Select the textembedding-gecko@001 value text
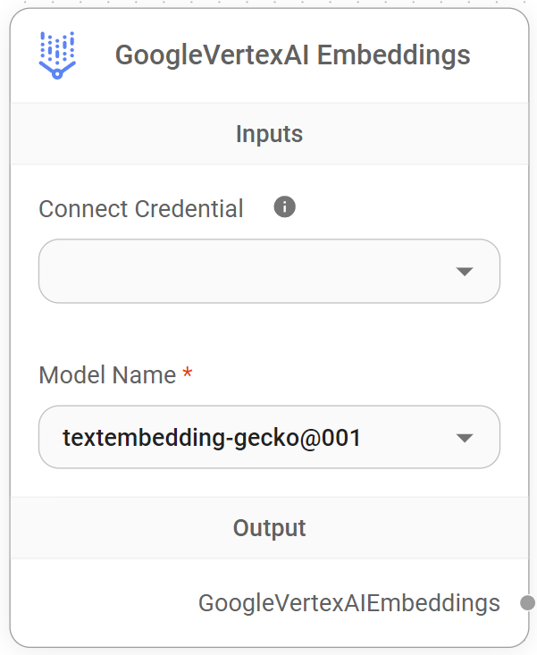The width and height of the screenshot is (537, 655). 212,438
